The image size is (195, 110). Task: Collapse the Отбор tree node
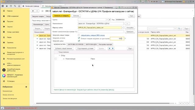(x=59, y=56)
